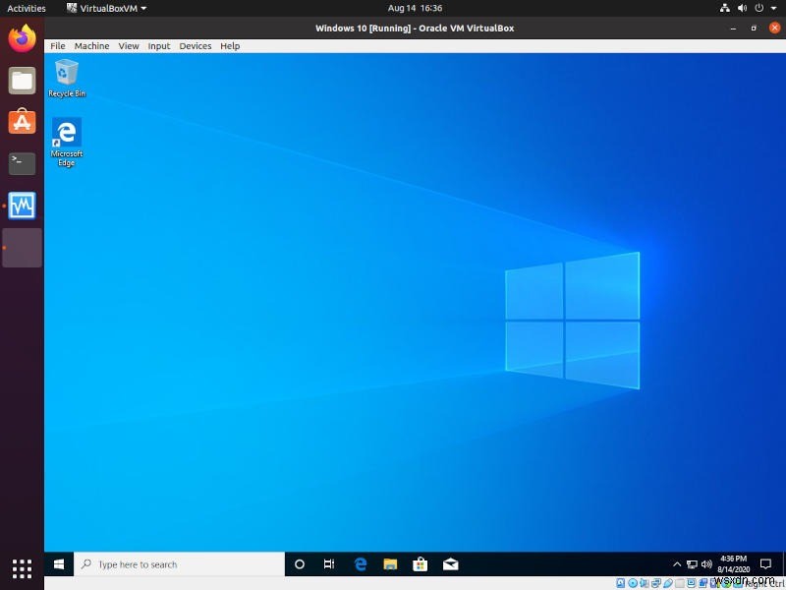Open Microsoft Edge from the Windows taskbar
Screen dimensions: 786x590
click(x=361, y=563)
